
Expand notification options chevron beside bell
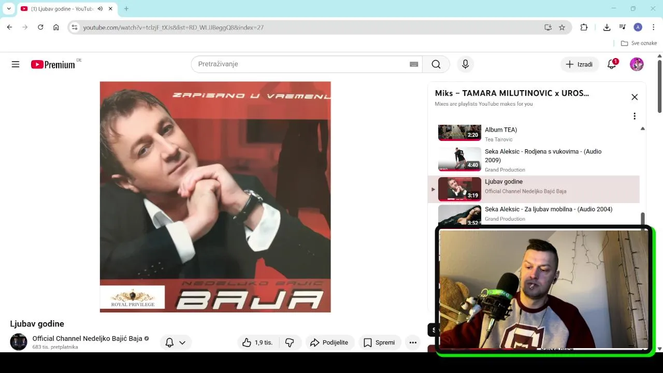tap(182, 342)
